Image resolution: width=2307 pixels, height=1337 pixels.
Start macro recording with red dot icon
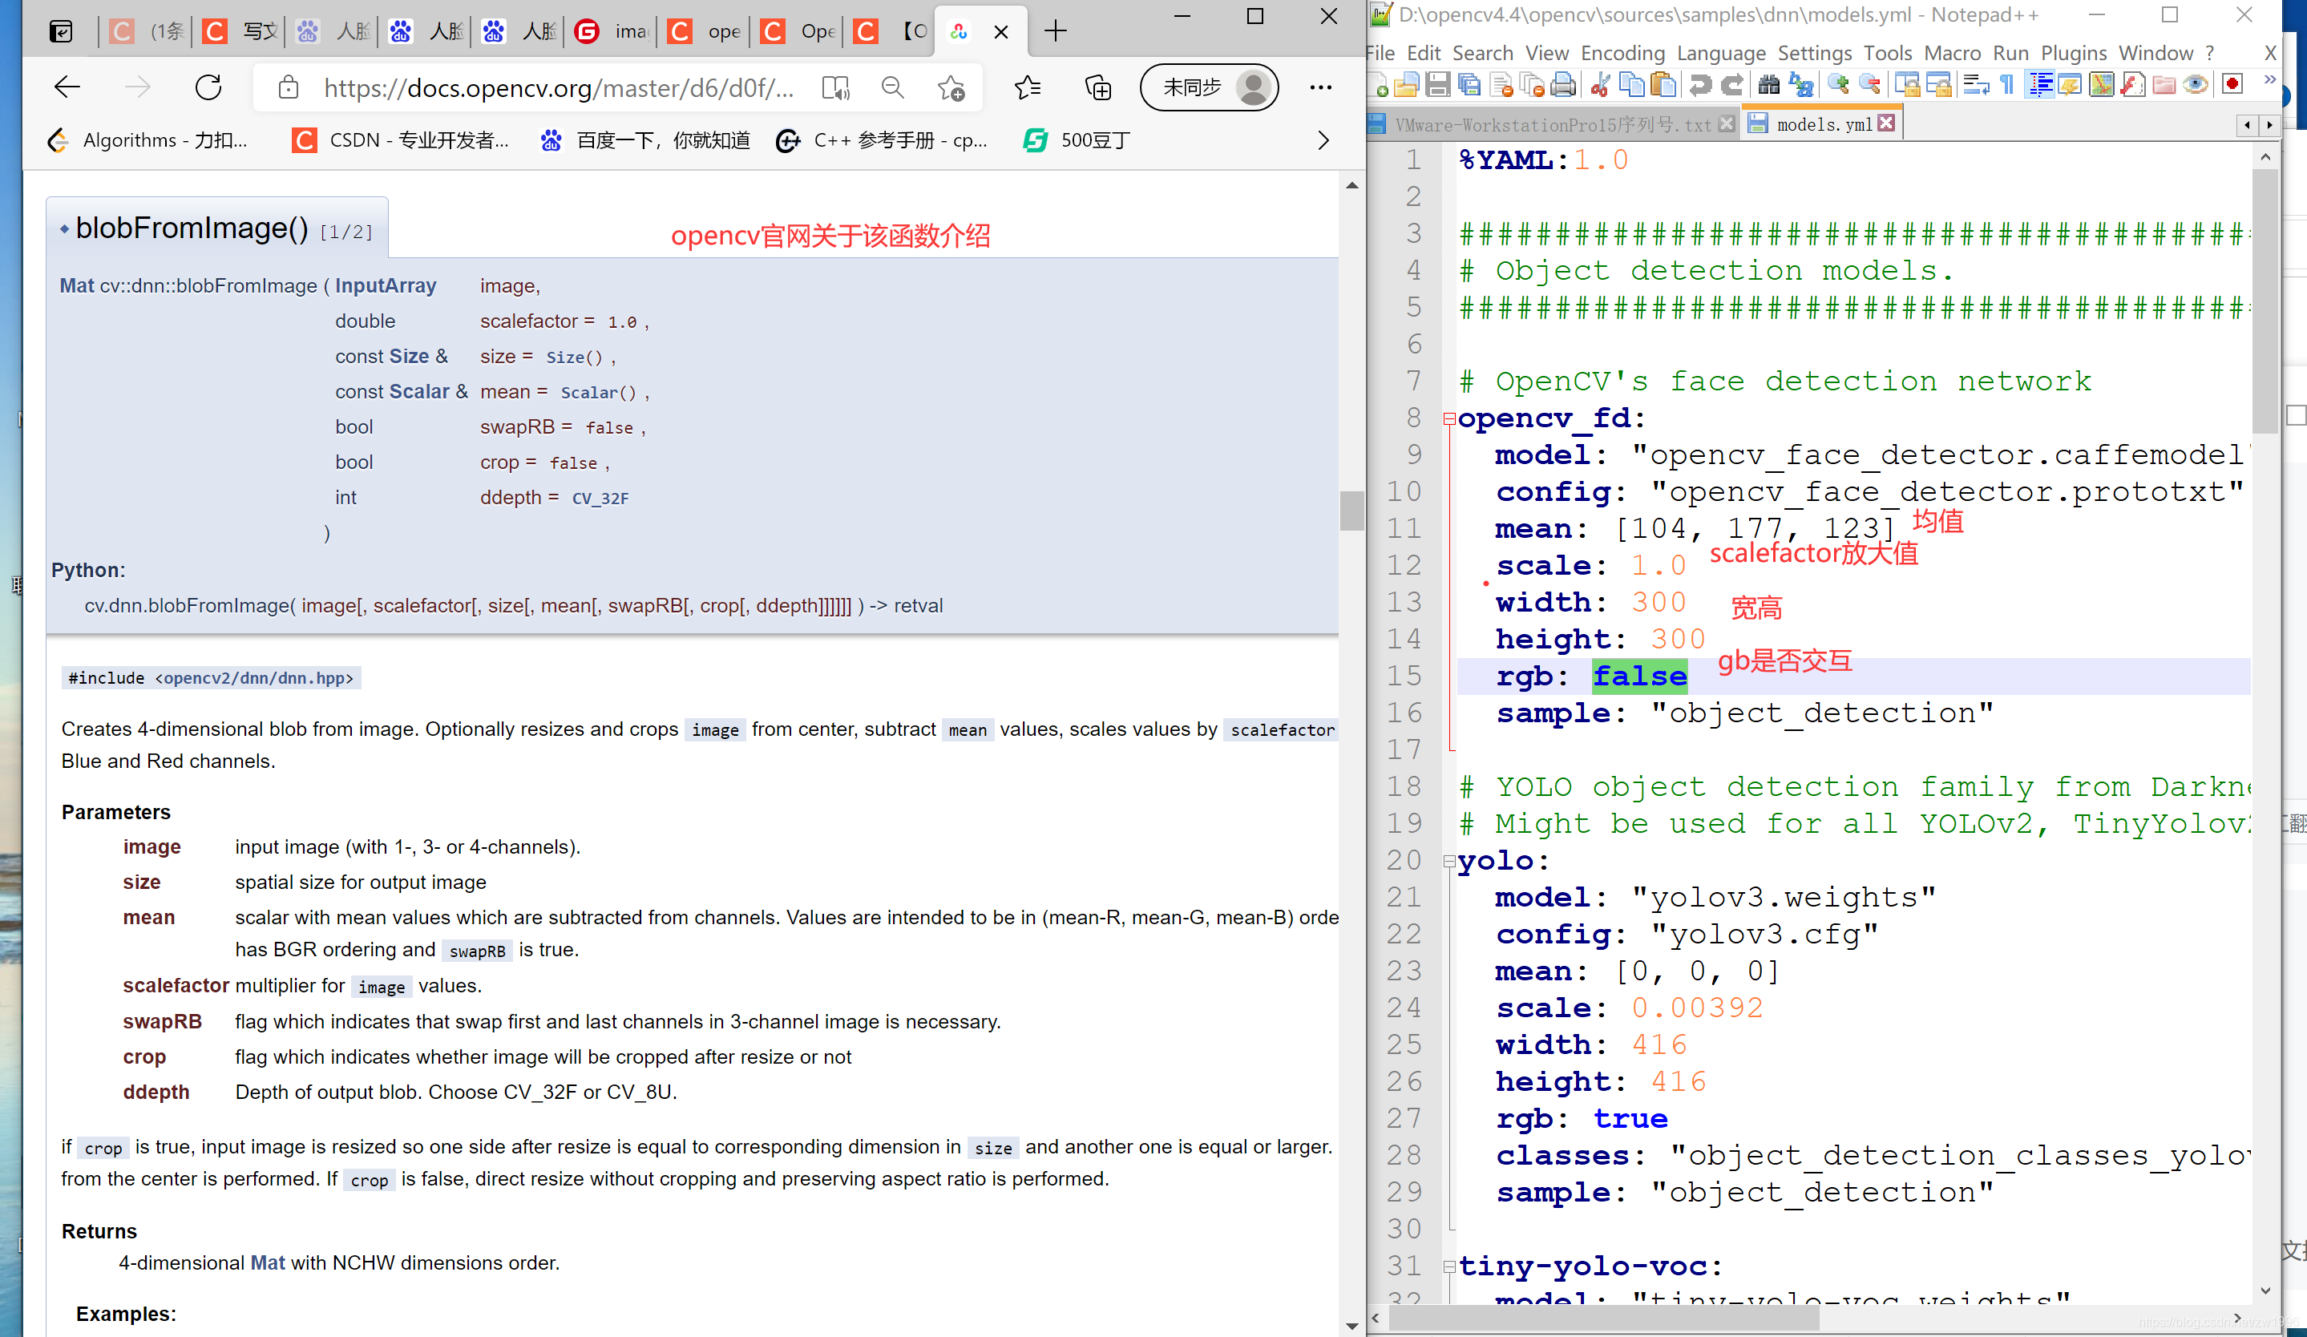(x=2232, y=85)
